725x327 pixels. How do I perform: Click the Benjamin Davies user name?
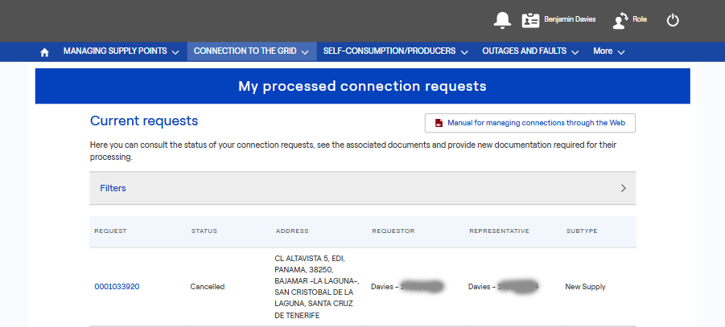570,18
